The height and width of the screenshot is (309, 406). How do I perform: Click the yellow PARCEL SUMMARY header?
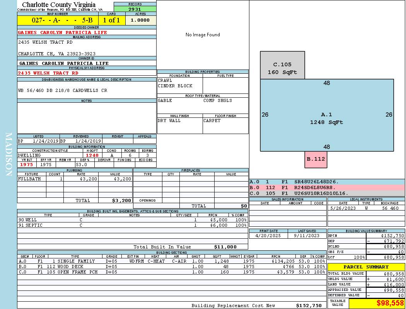(366, 267)
